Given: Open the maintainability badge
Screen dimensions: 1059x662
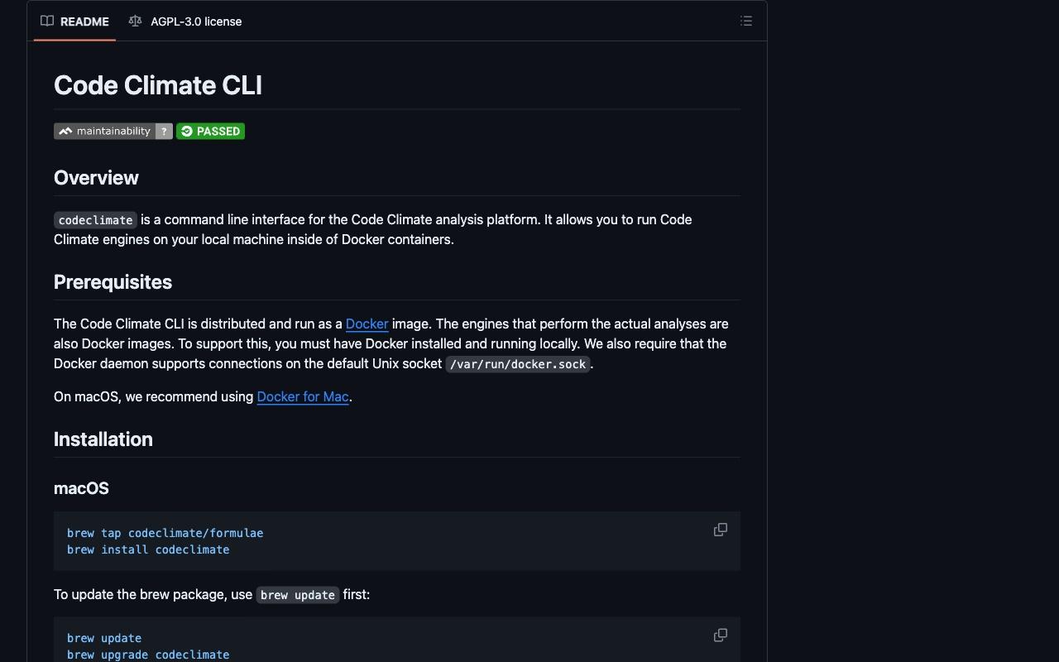Looking at the screenshot, I should [113, 132].
